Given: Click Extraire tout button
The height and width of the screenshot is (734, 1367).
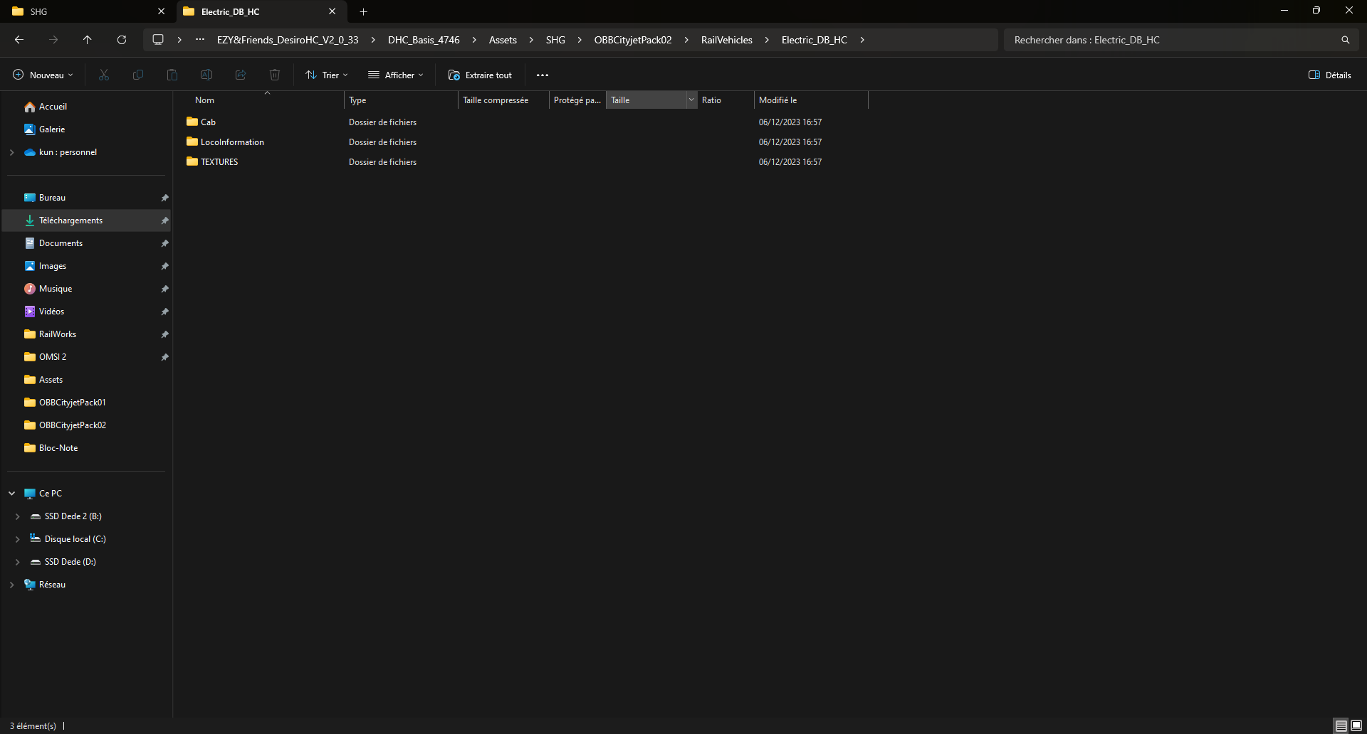Looking at the screenshot, I should click(x=480, y=75).
